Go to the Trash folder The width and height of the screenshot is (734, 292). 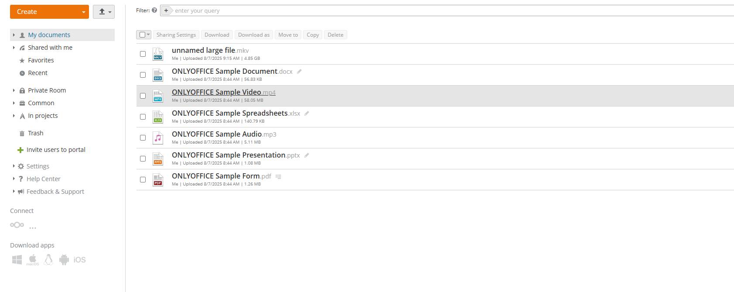click(35, 133)
